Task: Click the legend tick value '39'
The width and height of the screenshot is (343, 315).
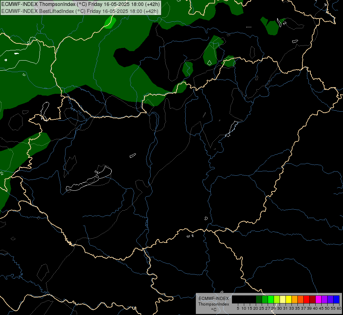Action: [x=309, y=308]
